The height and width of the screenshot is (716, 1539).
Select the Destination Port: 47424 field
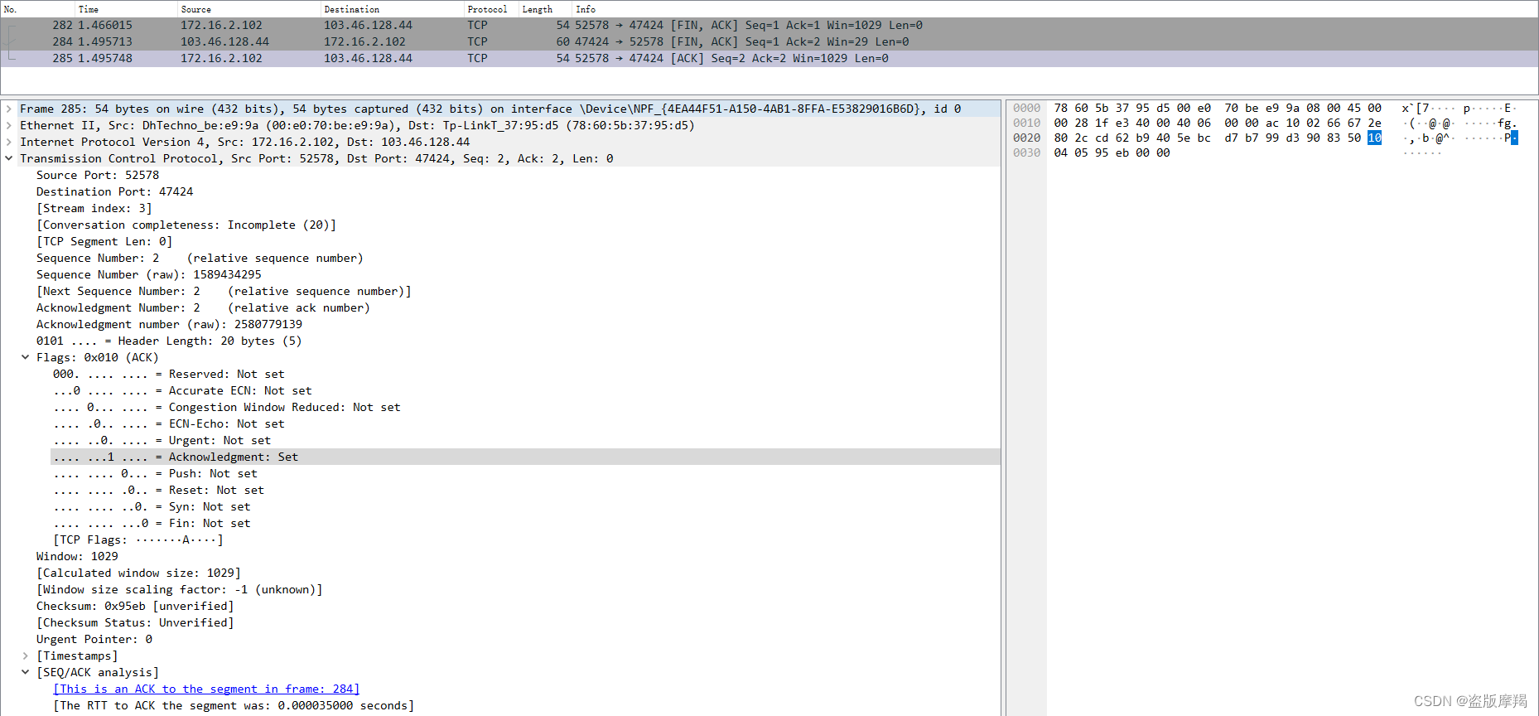[x=114, y=191]
